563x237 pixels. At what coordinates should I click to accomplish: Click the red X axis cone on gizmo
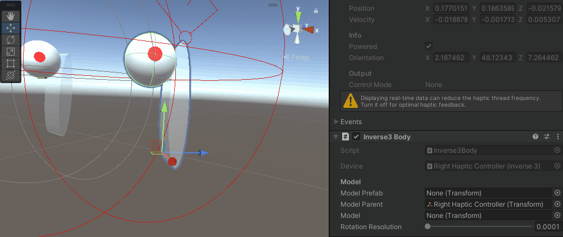tap(309, 30)
